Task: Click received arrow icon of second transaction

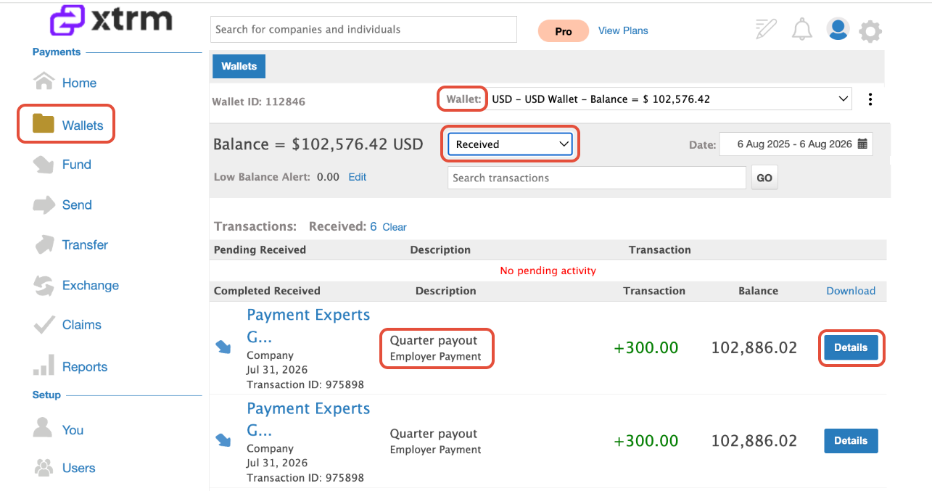Action: point(223,440)
